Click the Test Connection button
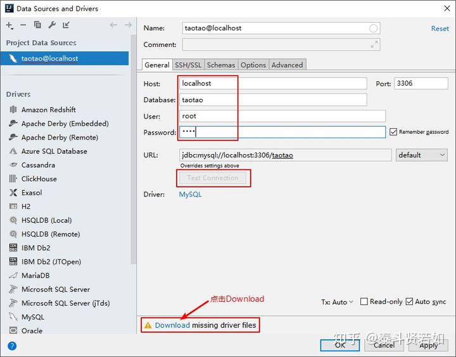Viewport: 456px width, 357px height. pyautogui.click(x=213, y=178)
